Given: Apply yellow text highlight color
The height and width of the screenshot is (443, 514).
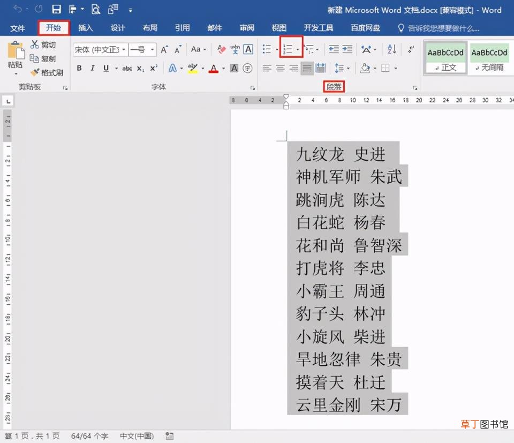Looking at the screenshot, I should tap(193, 69).
